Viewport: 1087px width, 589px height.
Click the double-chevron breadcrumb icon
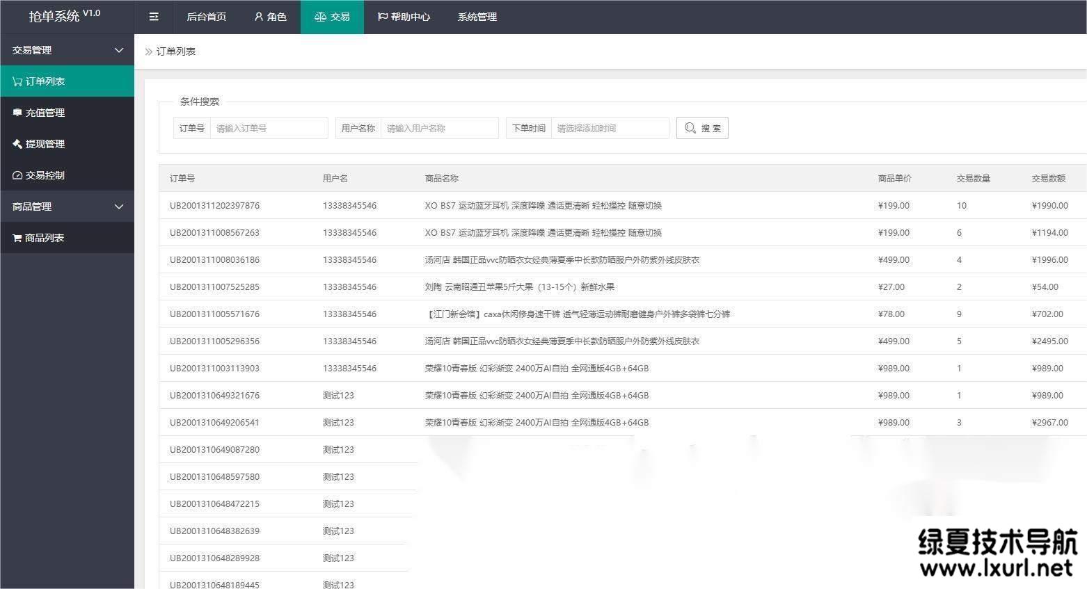pyautogui.click(x=148, y=51)
